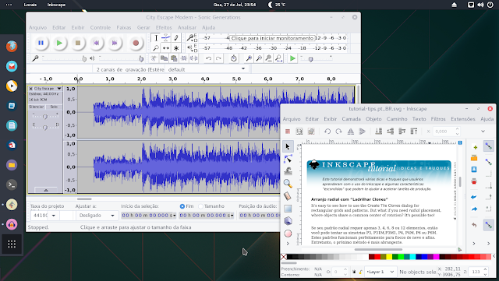Toggle the lowest highlighted snap button in Inkscape
Image resolution: width=499 pixels, height=281 pixels.
pyautogui.click(x=488, y=225)
